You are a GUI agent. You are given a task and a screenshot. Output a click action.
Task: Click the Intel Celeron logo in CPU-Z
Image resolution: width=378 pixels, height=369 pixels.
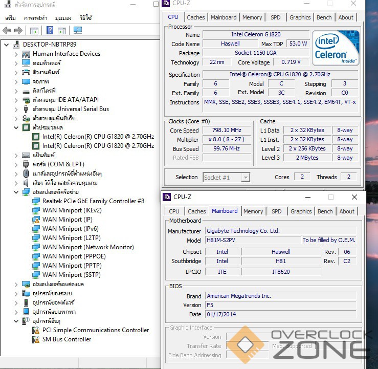tap(336, 48)
